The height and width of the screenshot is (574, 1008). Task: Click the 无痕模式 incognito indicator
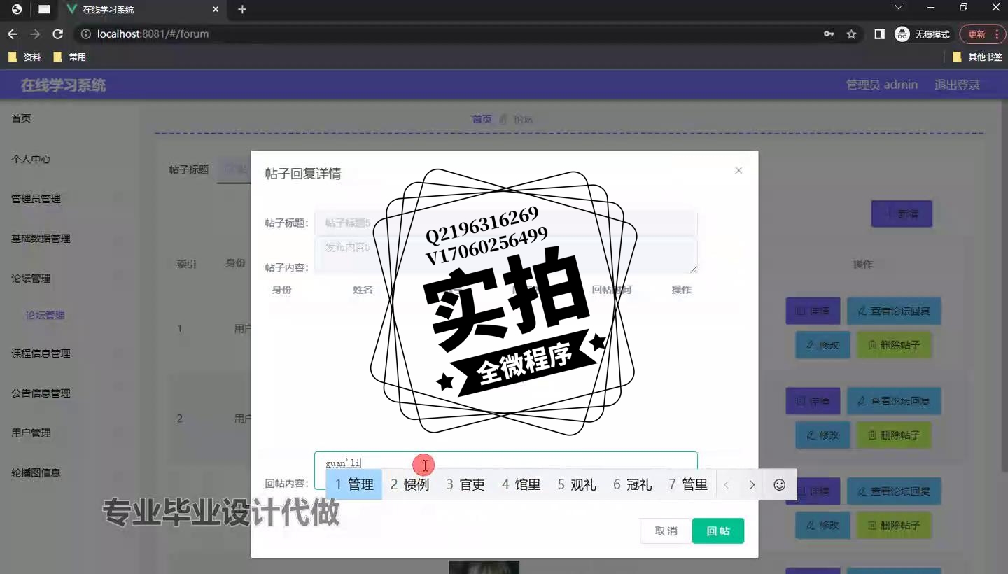pyautogui.click(x=923, y=34)
